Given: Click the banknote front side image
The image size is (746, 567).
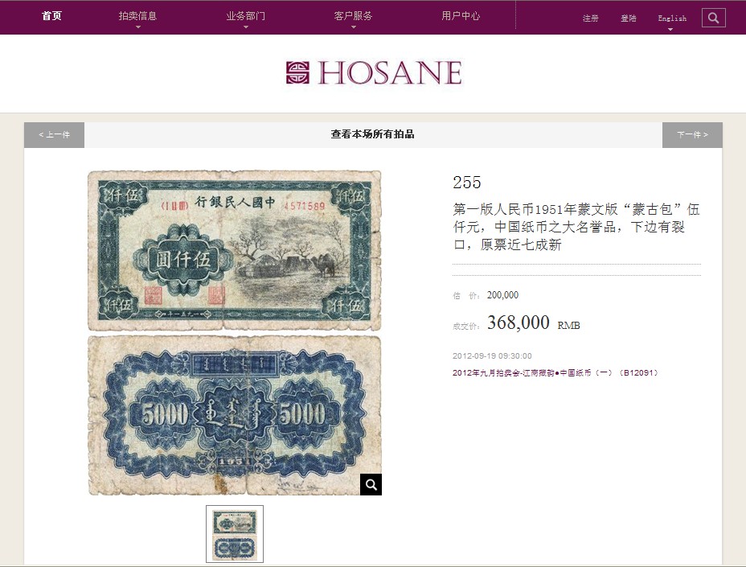Looking at the screenshot, I should 235,250.
